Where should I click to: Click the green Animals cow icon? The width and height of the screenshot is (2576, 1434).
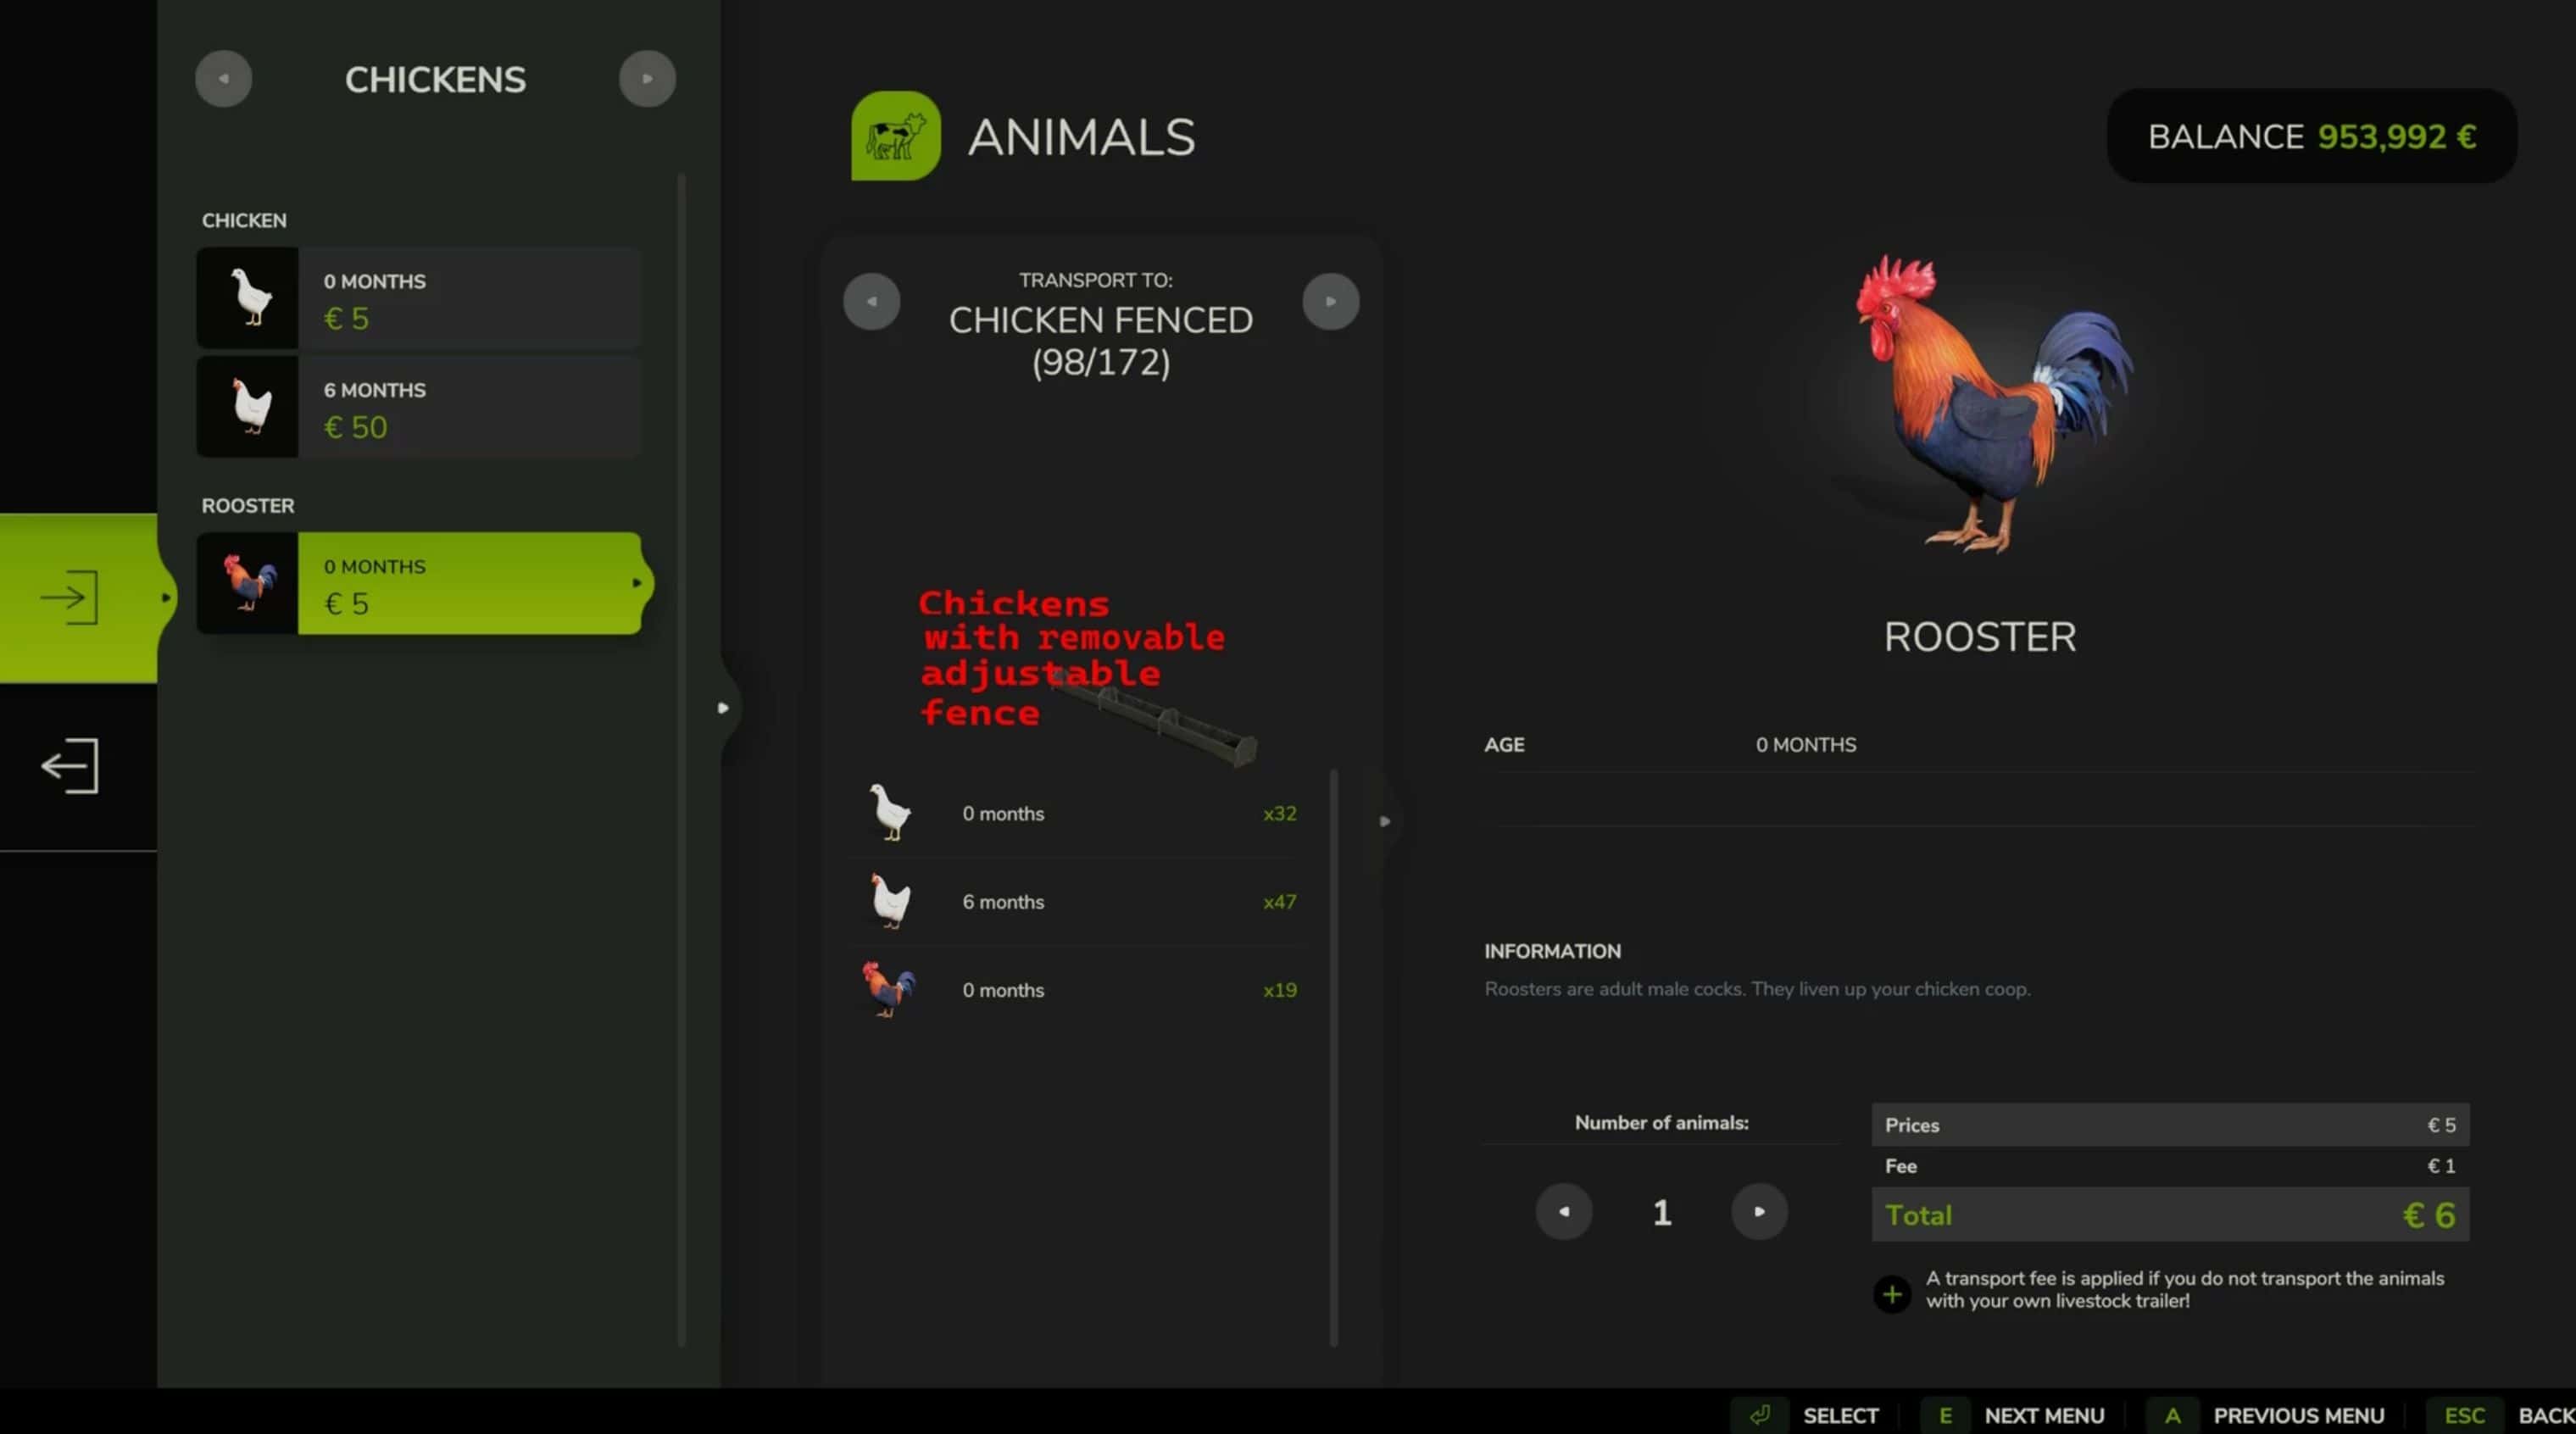(x=895, y=136)
